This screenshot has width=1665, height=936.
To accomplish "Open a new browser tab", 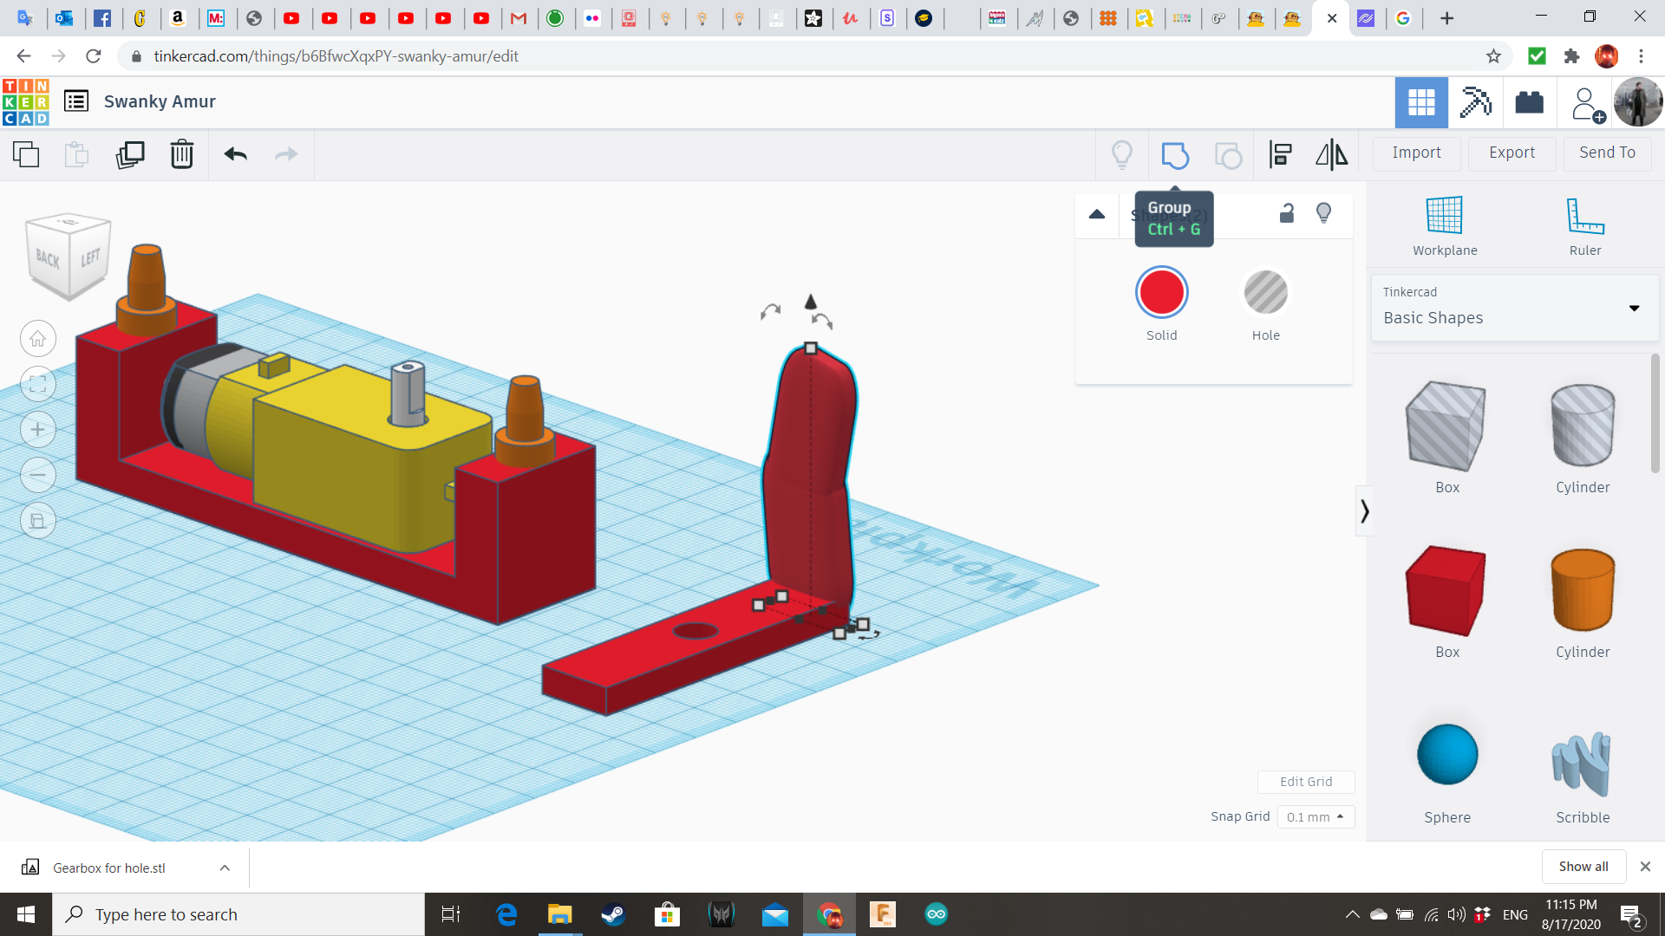I will pos(1446,18).
